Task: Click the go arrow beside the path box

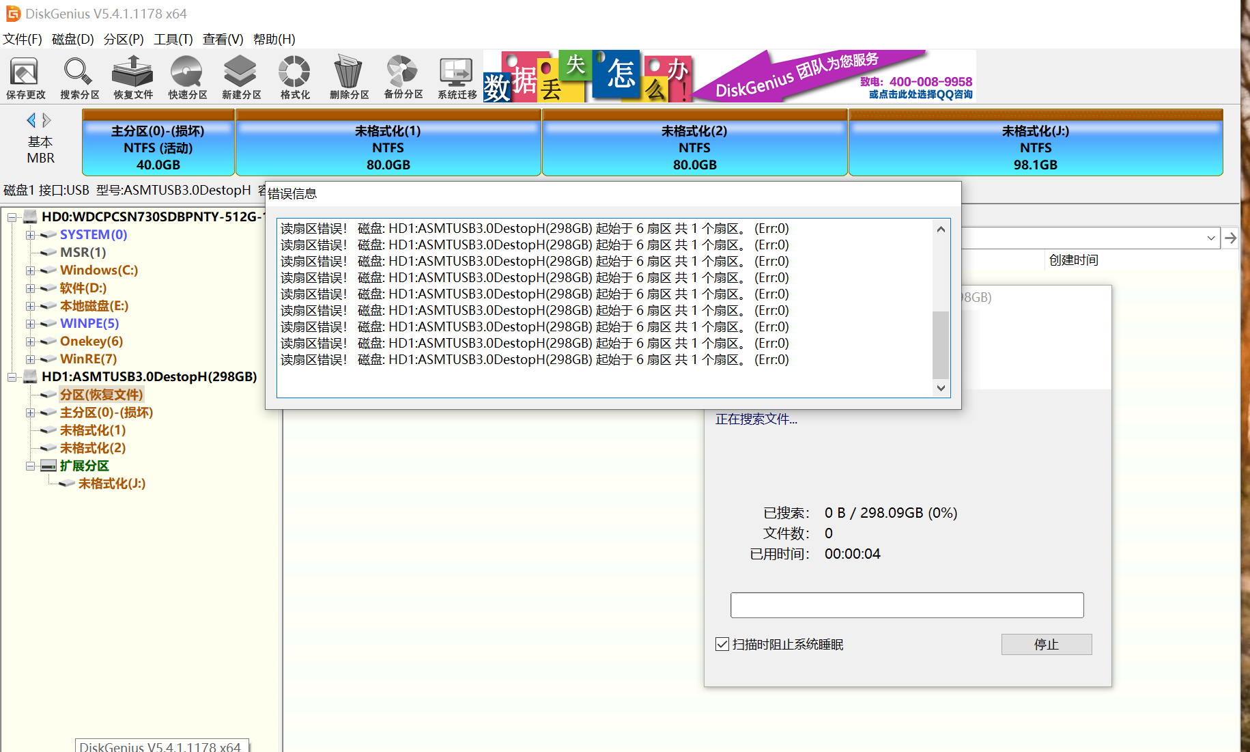Action: click(1230, 238)
